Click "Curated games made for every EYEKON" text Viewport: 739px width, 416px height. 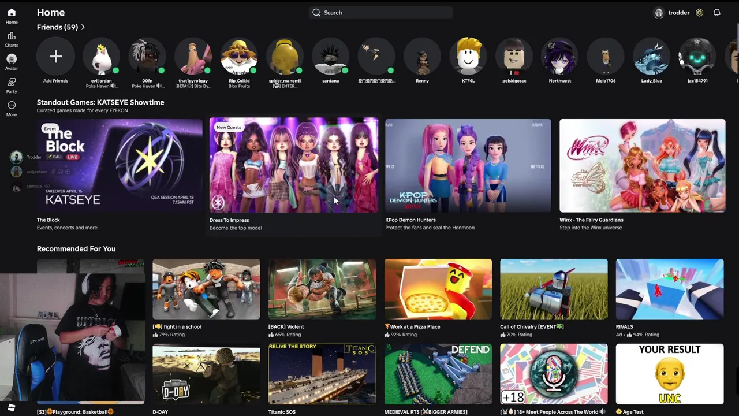click(x=83, y=110)
